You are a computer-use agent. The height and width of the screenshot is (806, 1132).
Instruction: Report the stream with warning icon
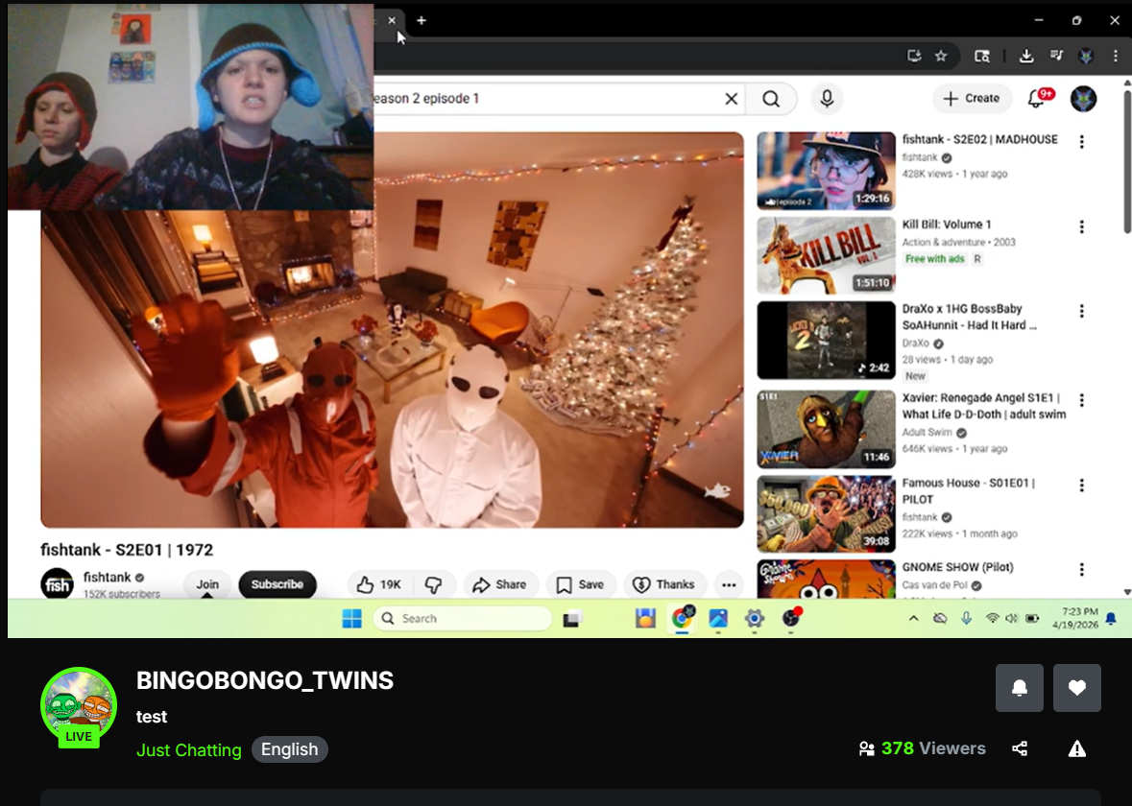[x=1077, y=748]
